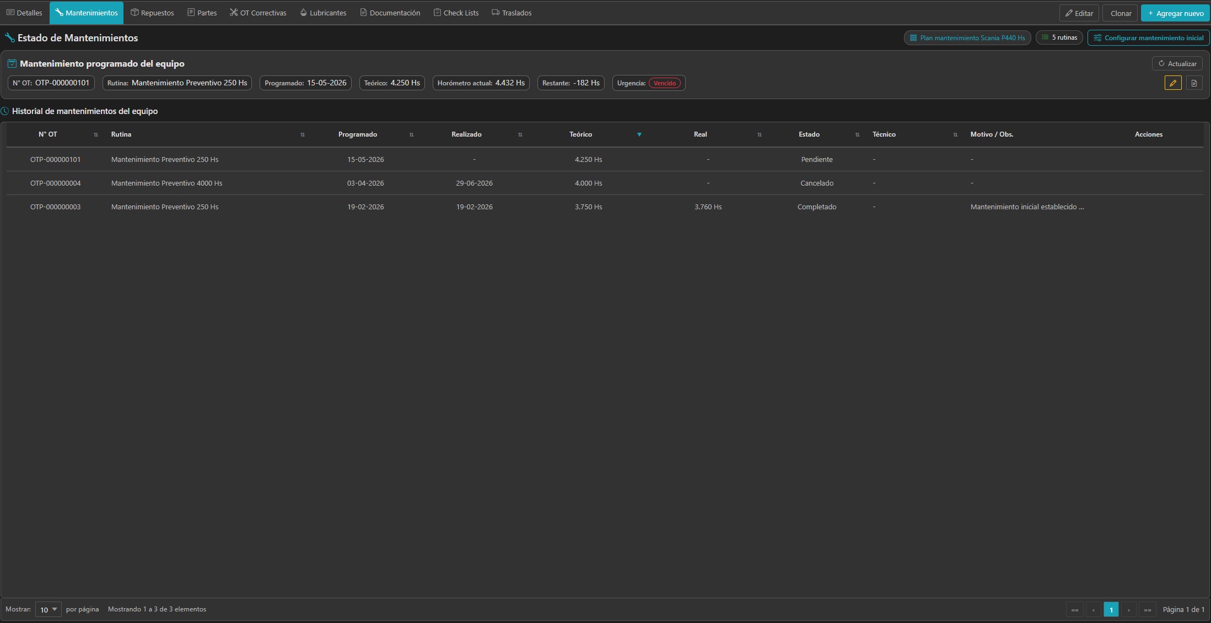Sort by Real column arrows
Viewport: 1211px width, 623px height.
(760, 134)
